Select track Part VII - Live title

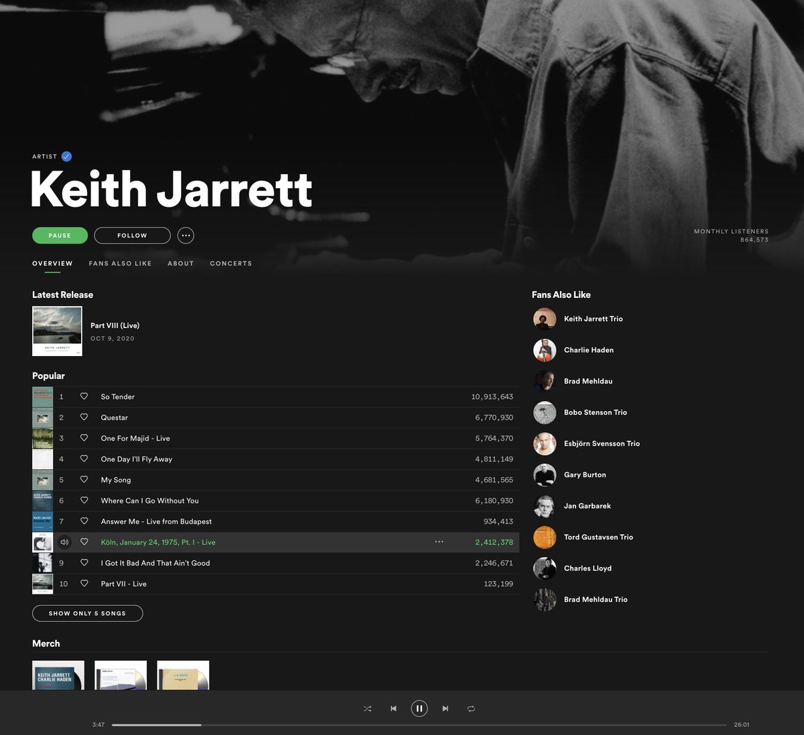point(124,584)
